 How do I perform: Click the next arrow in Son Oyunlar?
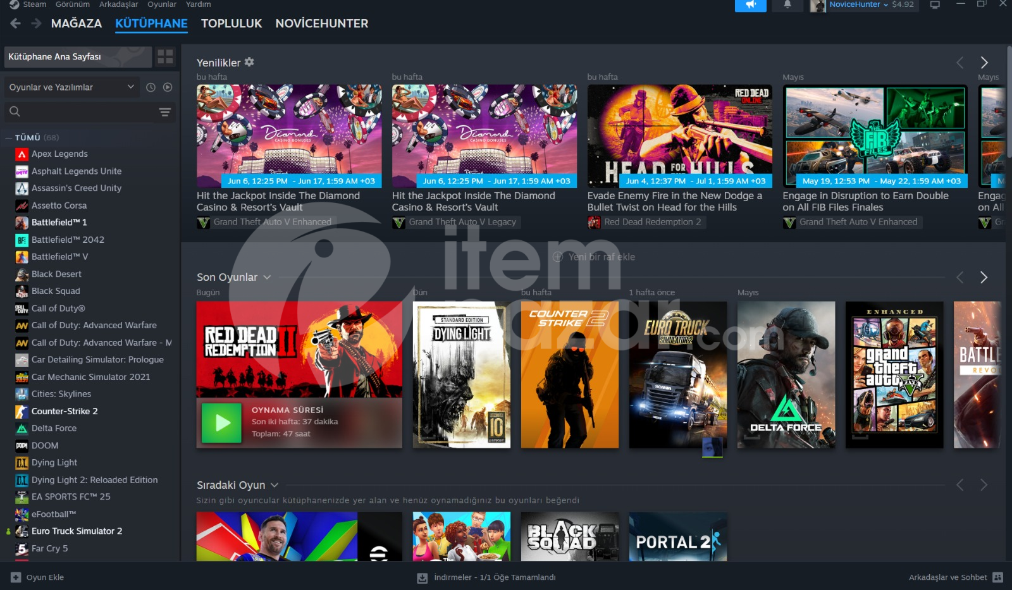click(x=984, y=278)
